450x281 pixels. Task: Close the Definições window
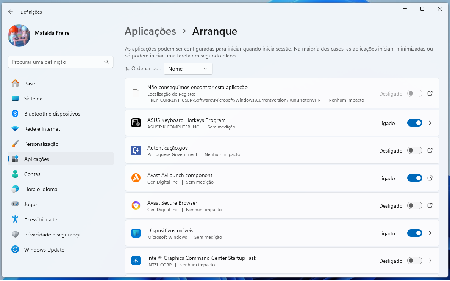click(x=440, y=9)
